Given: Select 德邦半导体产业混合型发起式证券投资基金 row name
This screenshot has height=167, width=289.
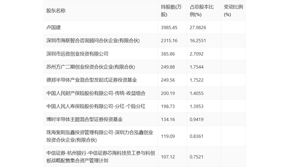Looking at the screenshot, I should click(92, 80).
